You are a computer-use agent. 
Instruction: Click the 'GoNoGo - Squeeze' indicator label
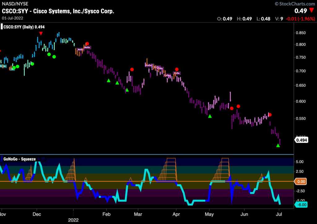(x=20, y=159)
